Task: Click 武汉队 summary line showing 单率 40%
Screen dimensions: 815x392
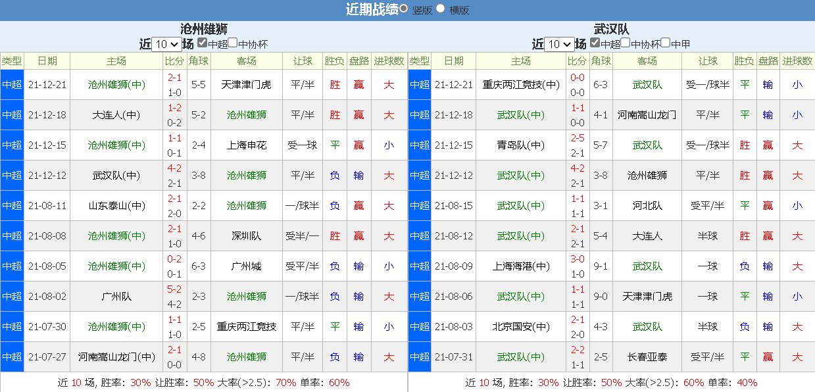Action: click(611, 382)
